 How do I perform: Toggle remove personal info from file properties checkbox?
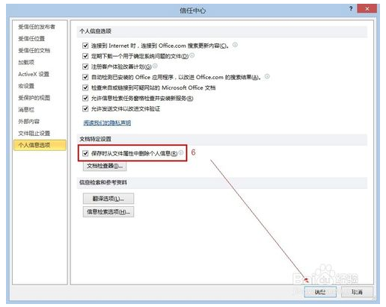click(x=85, y=153)
